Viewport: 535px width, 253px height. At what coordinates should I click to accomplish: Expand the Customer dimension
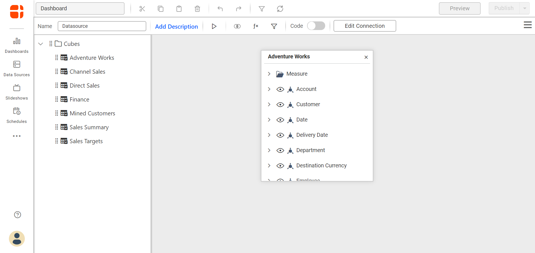269,104
